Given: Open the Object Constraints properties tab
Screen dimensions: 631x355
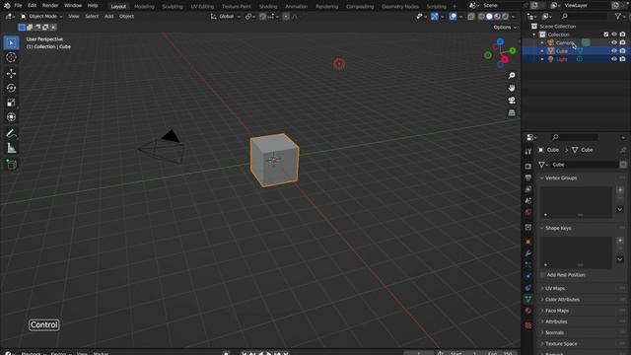Looking at the screenshot, I should (528, 288).
